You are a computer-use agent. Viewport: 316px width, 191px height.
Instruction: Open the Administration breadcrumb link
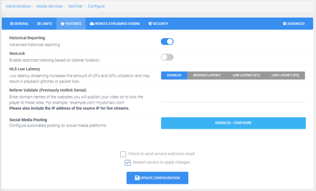click(18, 6)
